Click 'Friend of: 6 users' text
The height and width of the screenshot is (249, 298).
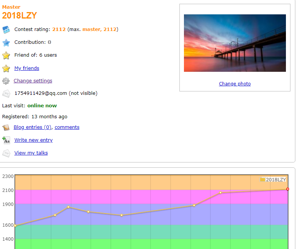pos(36,55)
